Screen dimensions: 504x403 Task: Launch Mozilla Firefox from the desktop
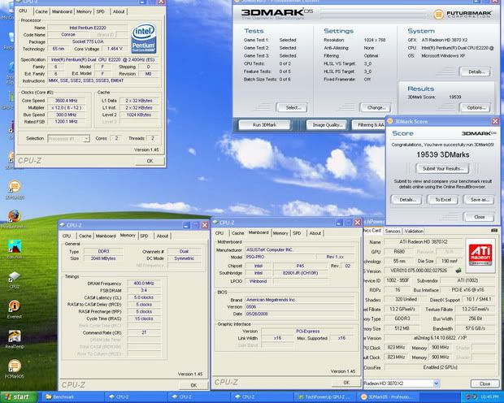tap(14, 219)
